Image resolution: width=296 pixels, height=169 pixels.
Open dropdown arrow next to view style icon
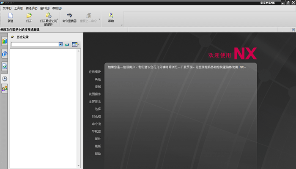tap(79, 44)
